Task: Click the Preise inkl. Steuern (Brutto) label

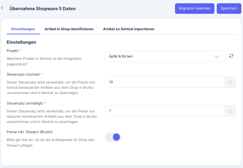Action: pyautogui.click(x=30, y=132)
